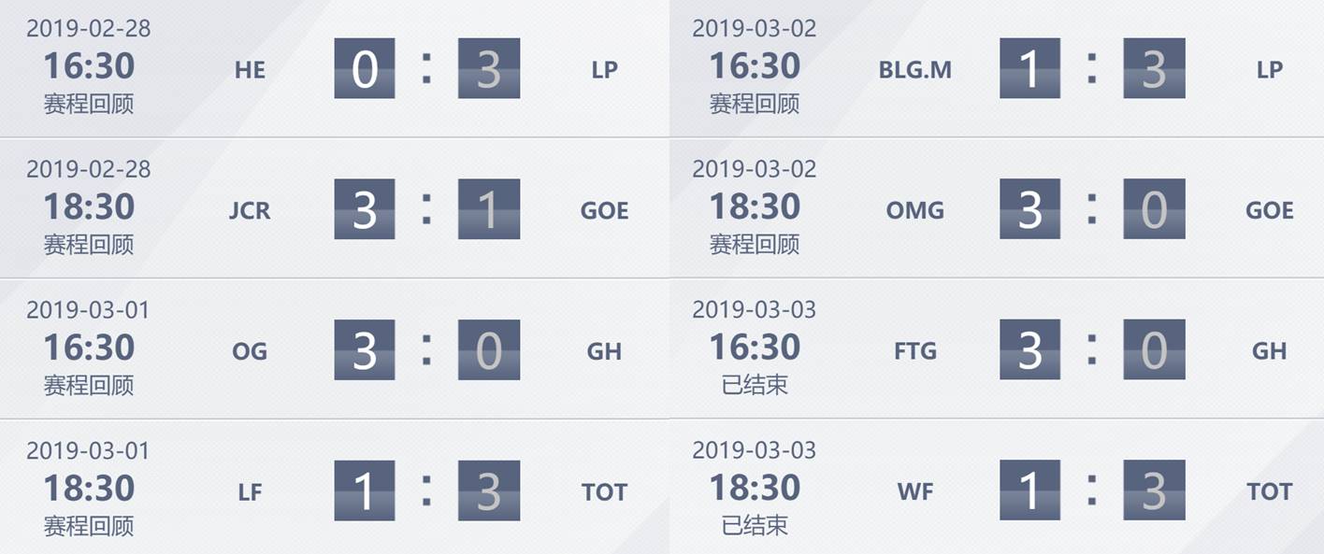Image resolution: width=1324 pixels, height=554 pixels.
Task: Click the 2019-03-03 18:30 match time
Action: coord(755,488)
